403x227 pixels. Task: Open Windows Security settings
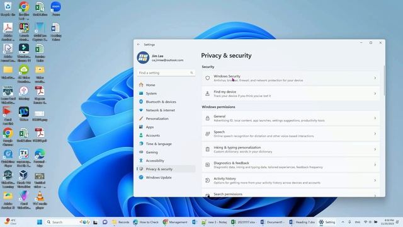291,78
